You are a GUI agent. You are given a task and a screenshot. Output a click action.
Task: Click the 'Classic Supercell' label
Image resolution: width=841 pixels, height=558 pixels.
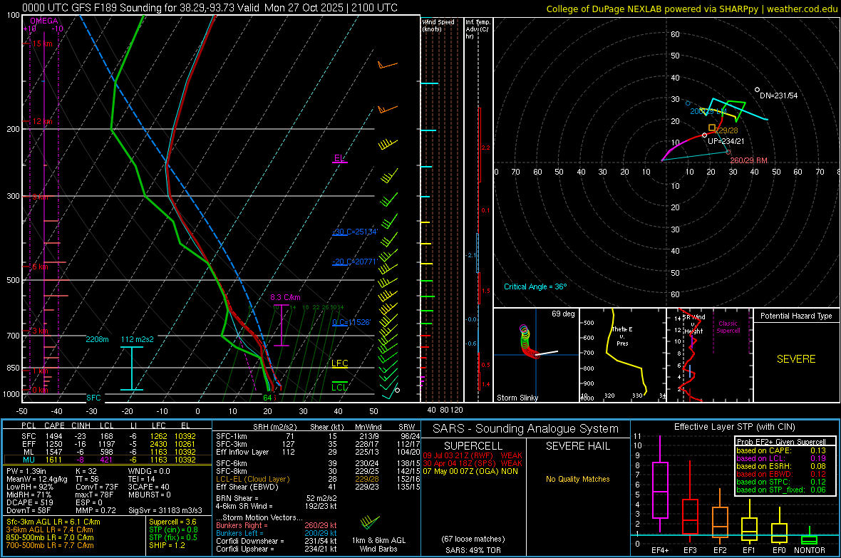[728, 327]
